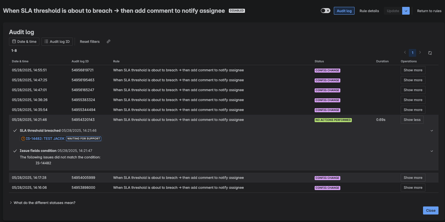Viewport: 445px width, 222px height.
Task: Collapse the SLA threshold breached section chevron
Action: pyautogui.click(x=432, y=131)
